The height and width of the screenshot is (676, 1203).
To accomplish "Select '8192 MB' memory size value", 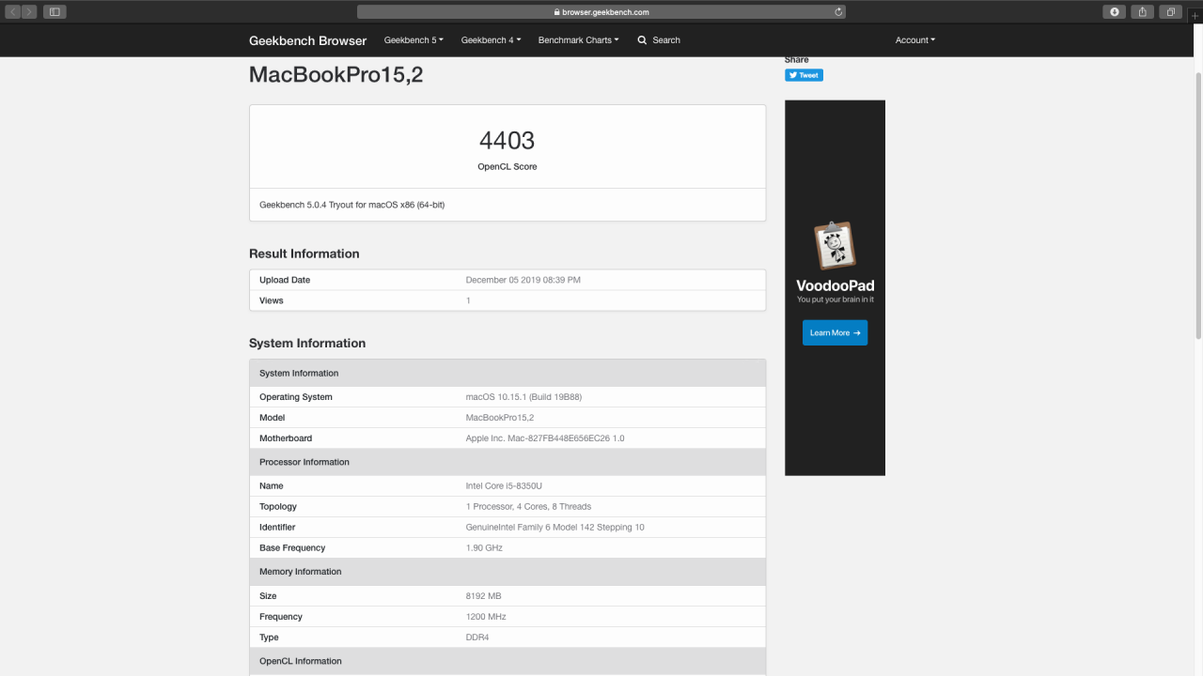I will tap(483, 596).
